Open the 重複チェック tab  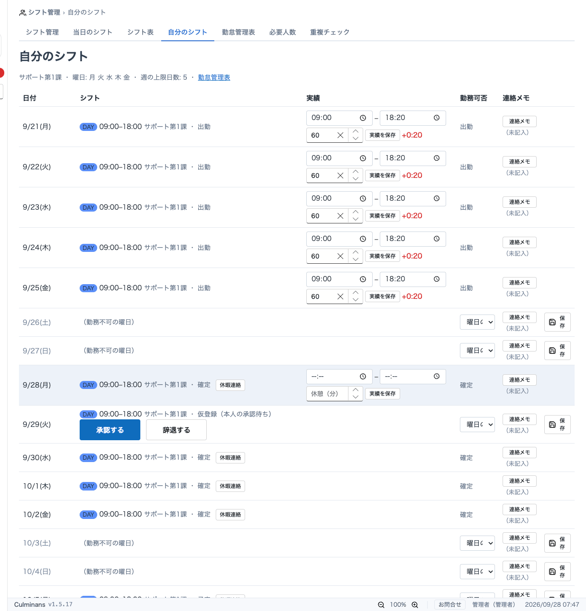point(330,32)
